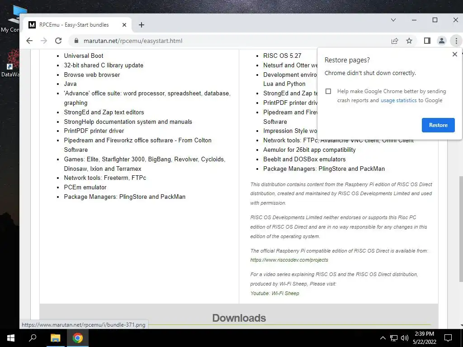
Task: Close the RPCEmu Easy-Start bundles tab
Action: pos(124,25)
